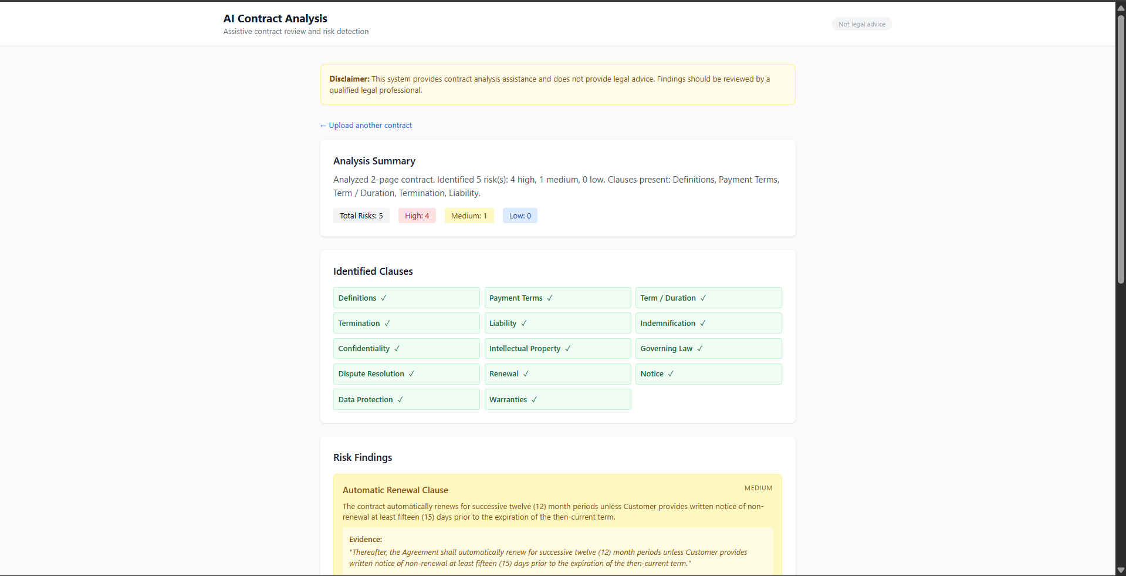This screenshot has width=1126, height=576.
Task: Click the Not legal advice badge
Action: pyautogui.click(x=861, y=24)
